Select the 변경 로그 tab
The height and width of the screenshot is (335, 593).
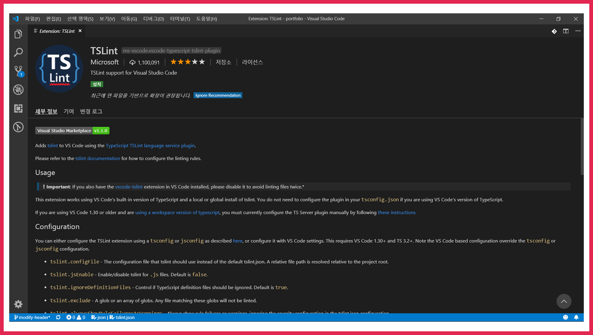pyautogui.click(x=91, y=112)
